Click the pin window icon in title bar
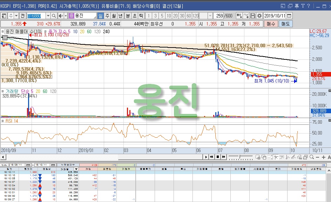The width and height of the screenshot is (331, 202). (297, 6)
